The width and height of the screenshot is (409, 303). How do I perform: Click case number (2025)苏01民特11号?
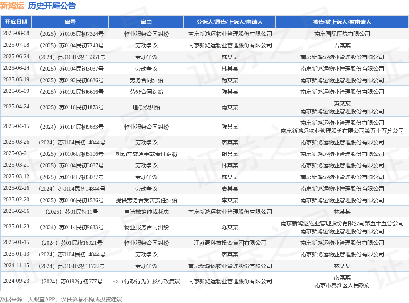[x=70, y=212]
